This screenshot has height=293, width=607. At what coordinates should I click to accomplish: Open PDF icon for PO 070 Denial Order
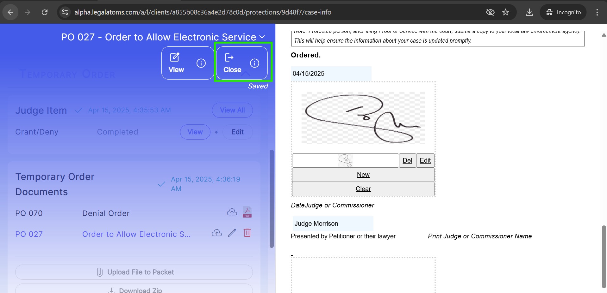tap(247, 212)
